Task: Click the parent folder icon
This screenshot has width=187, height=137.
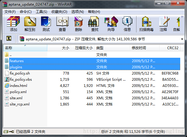Action: [x=7, y=55]
